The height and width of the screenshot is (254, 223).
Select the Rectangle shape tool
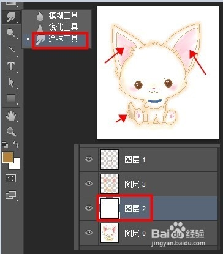tap(11, 99)
